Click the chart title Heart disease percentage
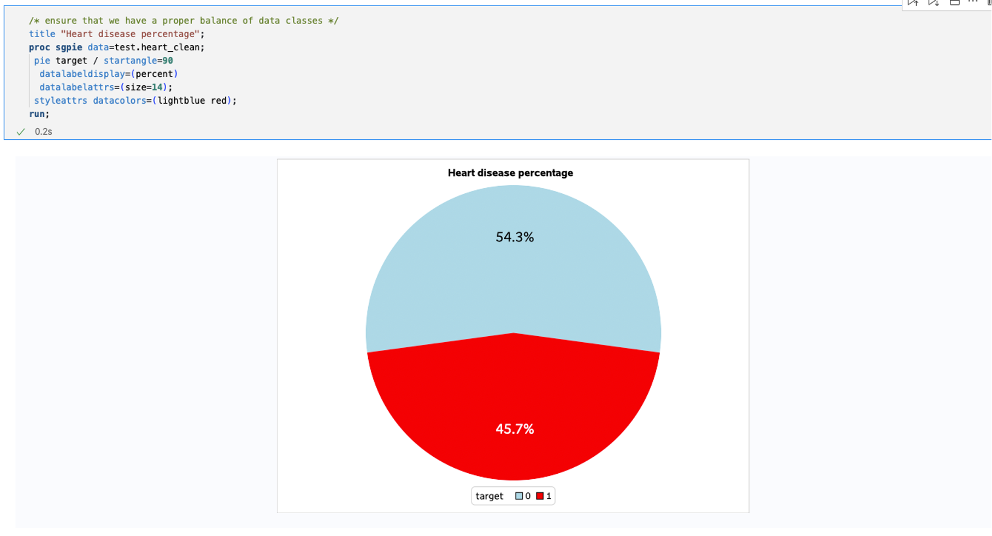 (x=510, y=173)
